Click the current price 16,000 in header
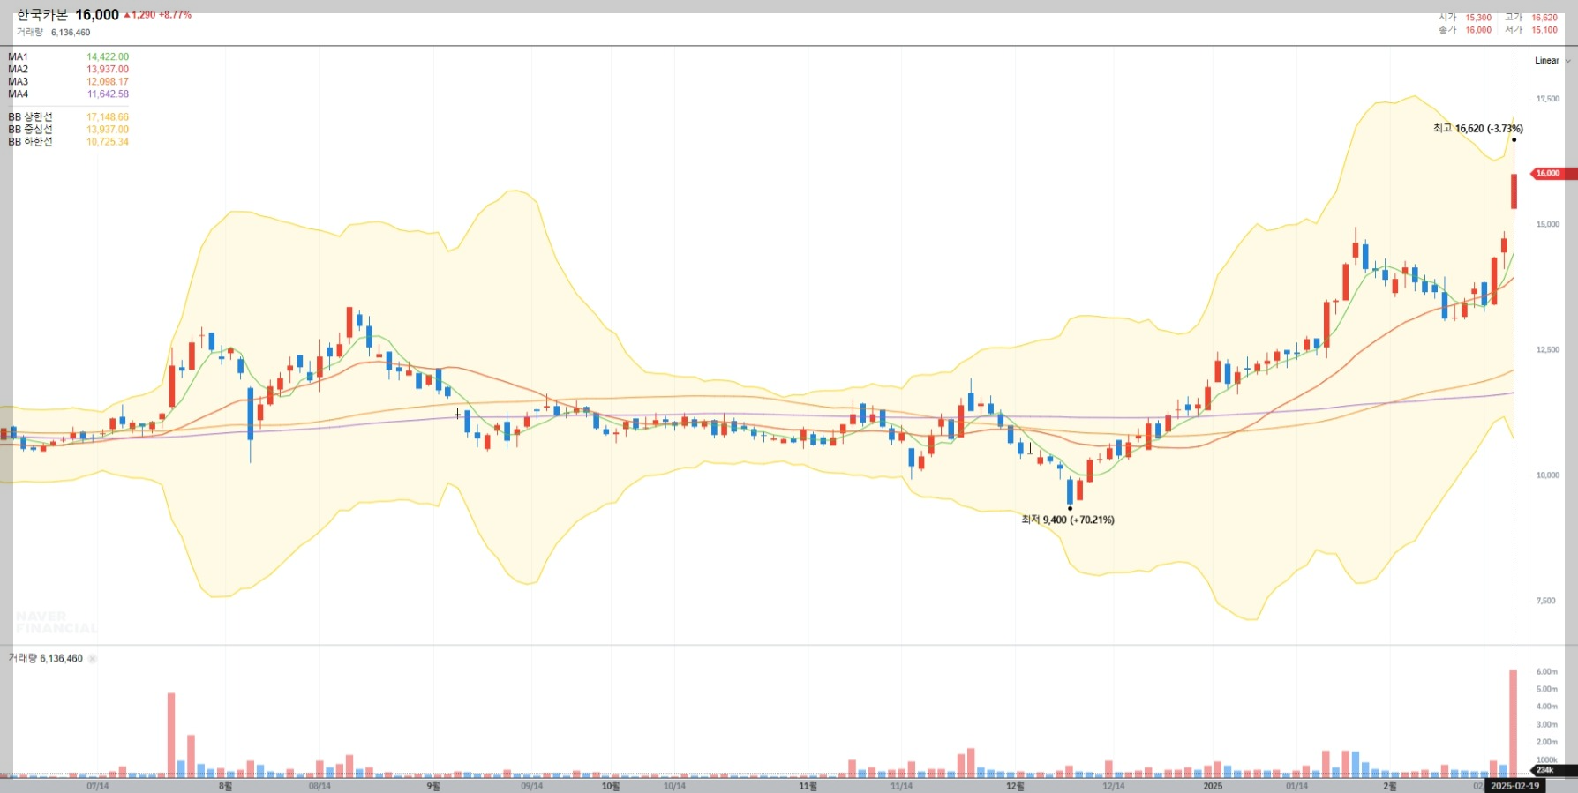 97,15
